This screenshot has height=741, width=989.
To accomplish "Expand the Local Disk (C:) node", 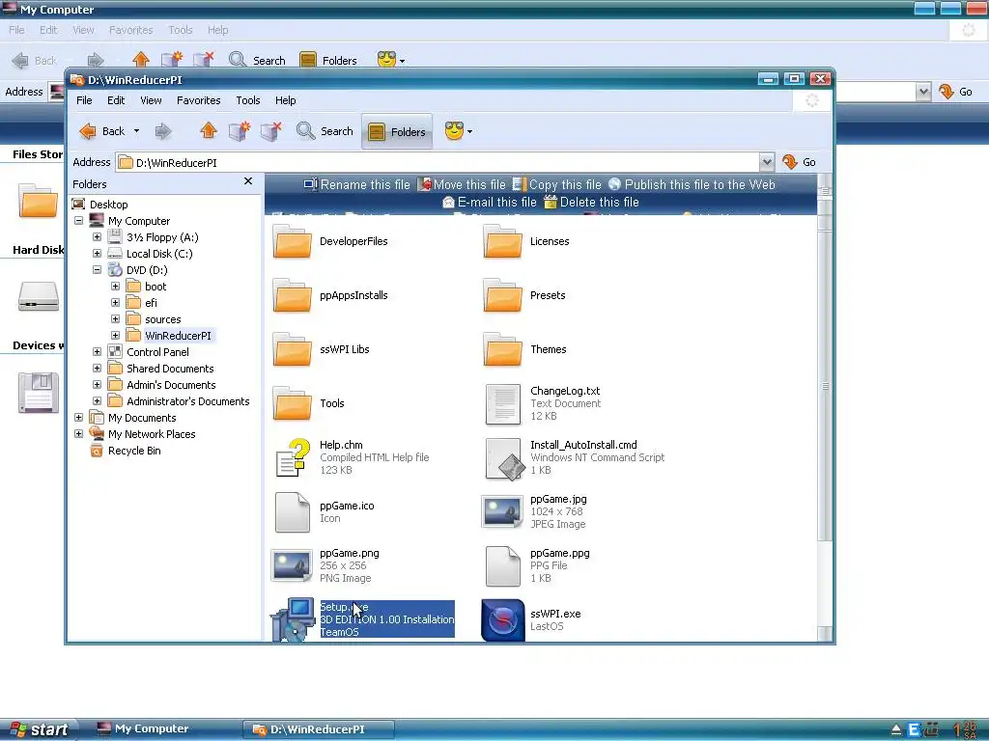I will point(98,254).
